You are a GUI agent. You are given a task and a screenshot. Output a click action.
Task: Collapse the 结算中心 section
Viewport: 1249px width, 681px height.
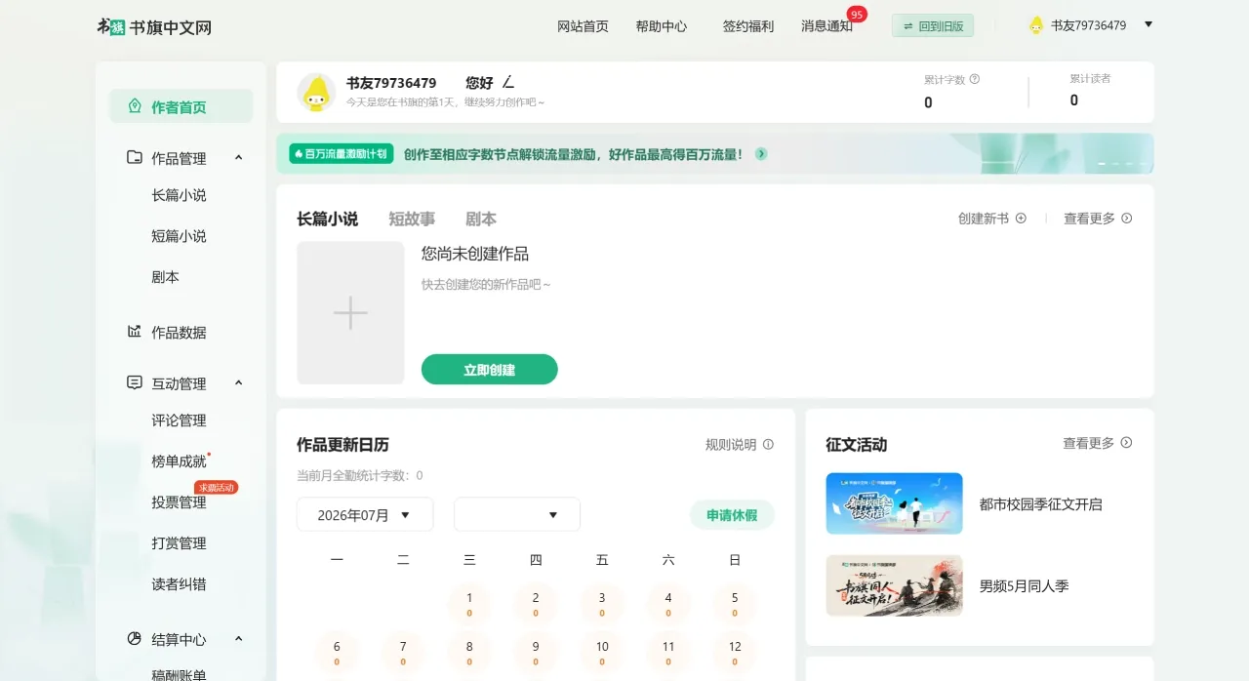tap(239, 639)
